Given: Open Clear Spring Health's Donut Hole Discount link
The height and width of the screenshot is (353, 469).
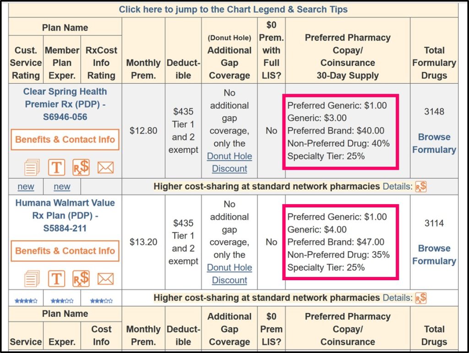Looking at the screenshot, I should tap(229, 162).
